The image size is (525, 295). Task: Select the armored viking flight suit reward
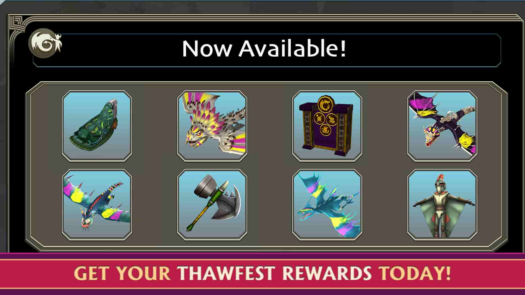coord(442,205)
